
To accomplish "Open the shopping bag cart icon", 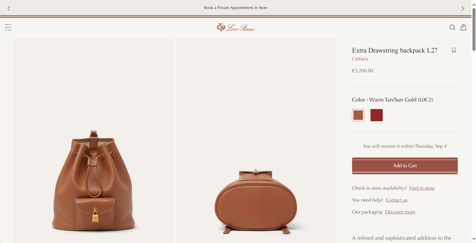I will point(463,27).
